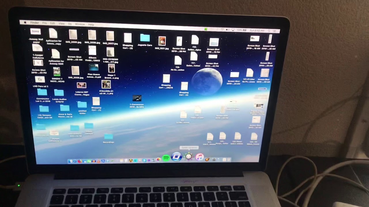Select the IMG_2036.jpg file

pos(92,37)
